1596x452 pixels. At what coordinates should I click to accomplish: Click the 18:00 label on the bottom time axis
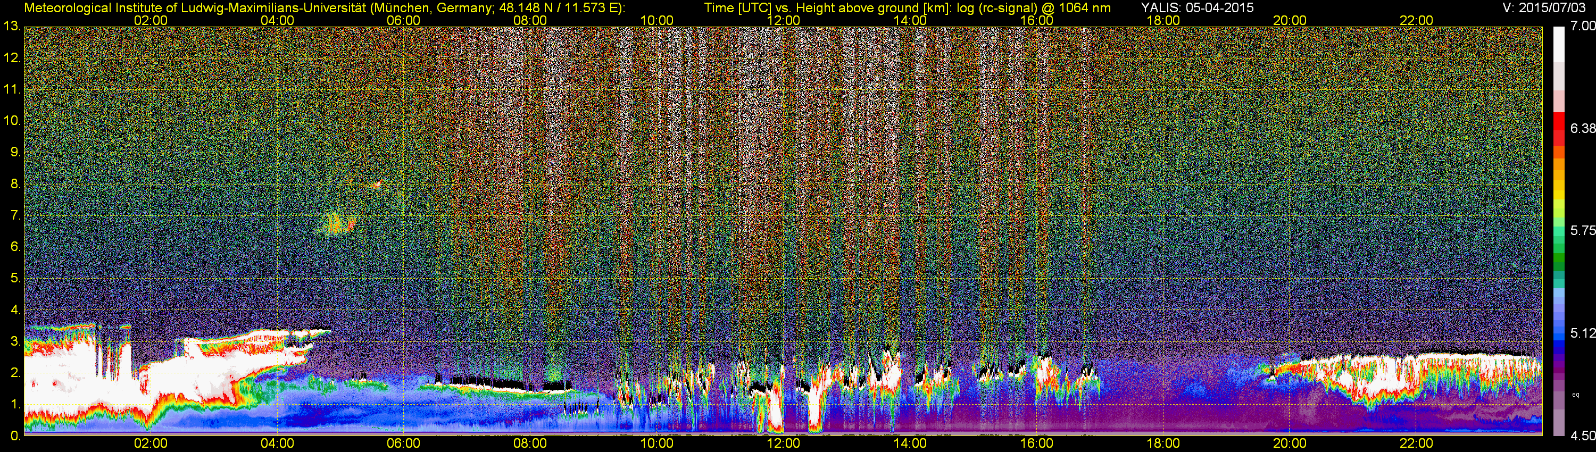[1163, 443]
